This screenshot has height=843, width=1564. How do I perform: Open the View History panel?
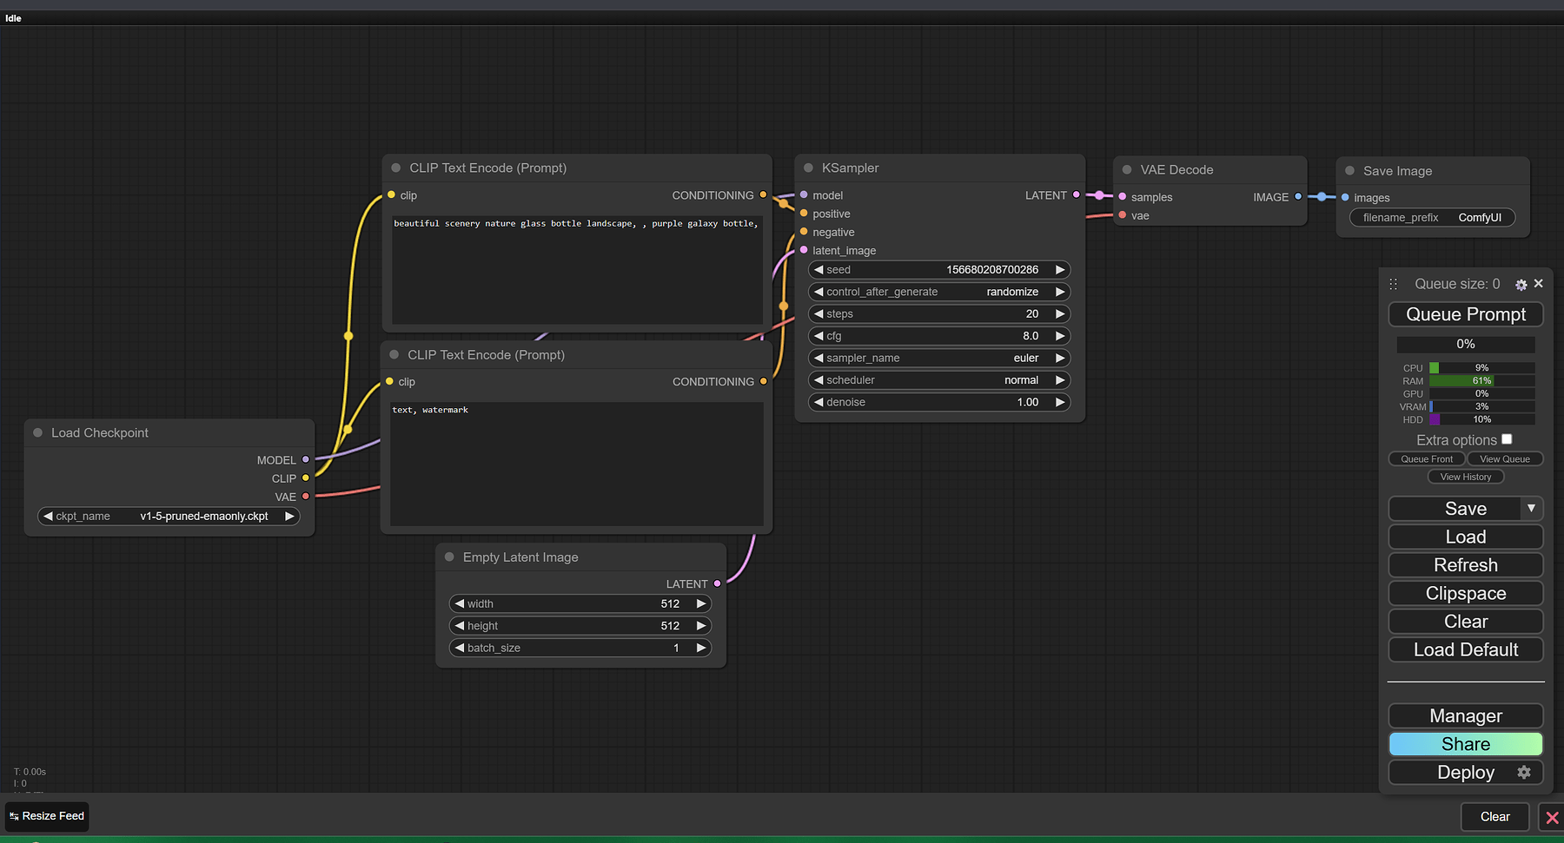(1466, 477)
